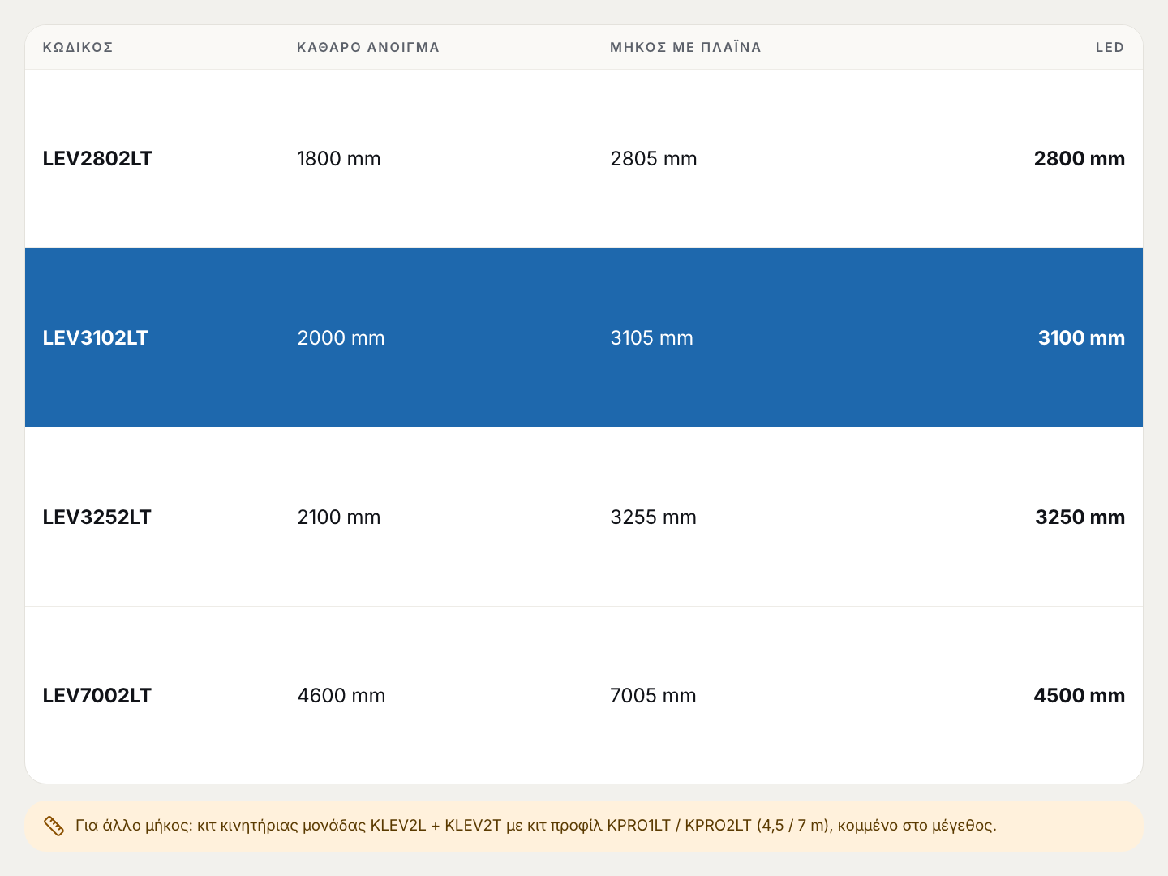Screen dimensions: 1168x876
Task: Click the 2000 mm opening value
Action: 341,338
